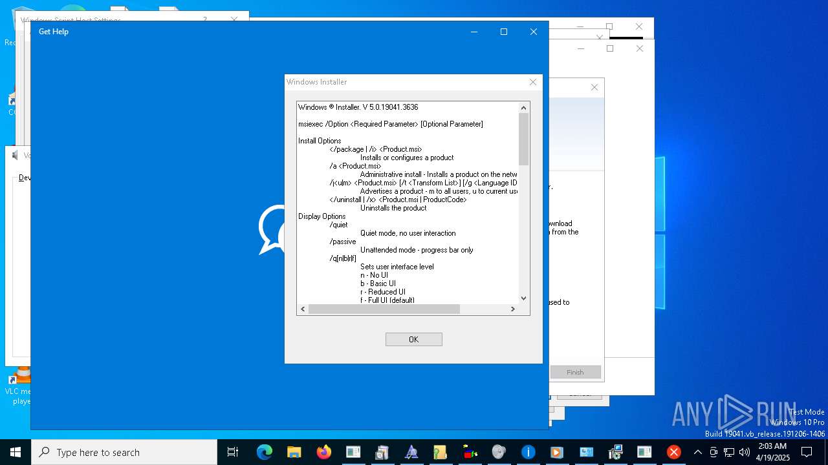Click the "Uninstalls the product" line
Image resolution: width=828 pixels, height=465 pixels.
pyautogui.click(x=393, y=208)
